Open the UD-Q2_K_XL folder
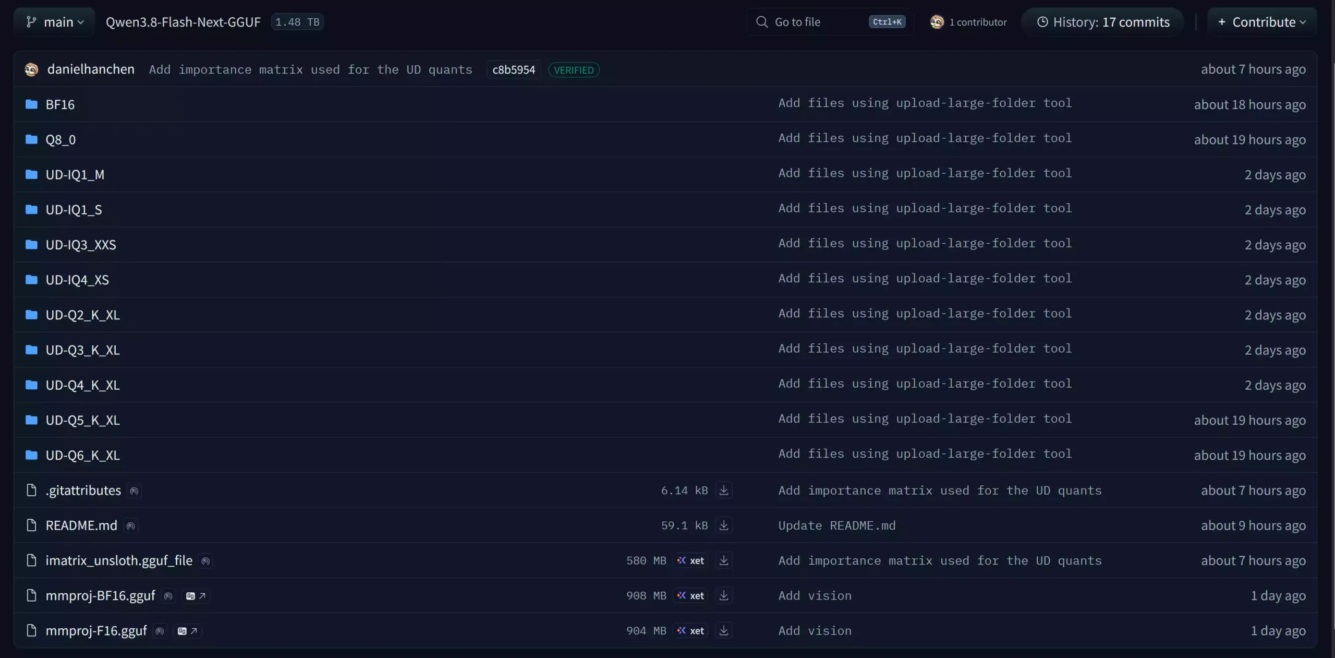 click(83, 315)
